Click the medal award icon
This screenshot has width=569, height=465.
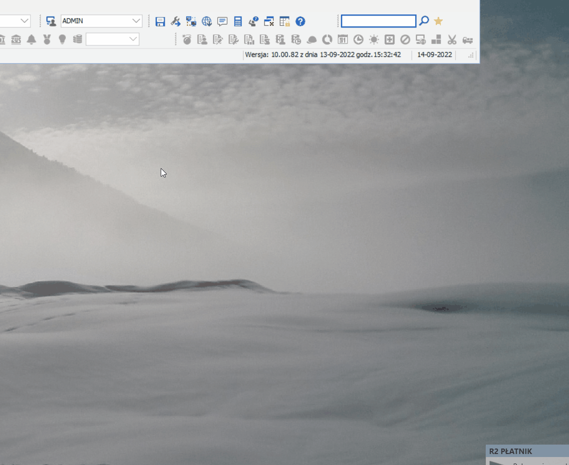pyautogui.click(x=47, y=39)
